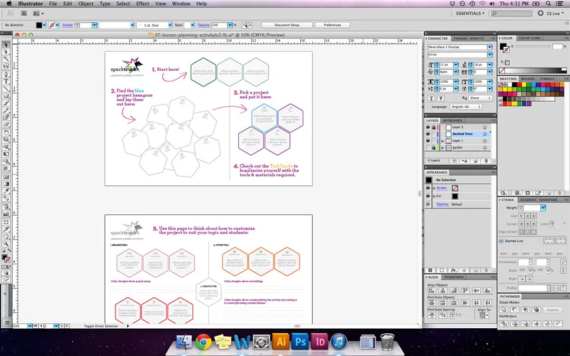Unlock the guides layer lock

[x=433, y=148]
